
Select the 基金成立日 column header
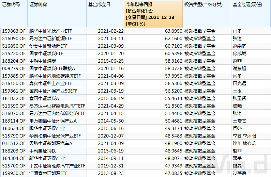coord(105,14)
